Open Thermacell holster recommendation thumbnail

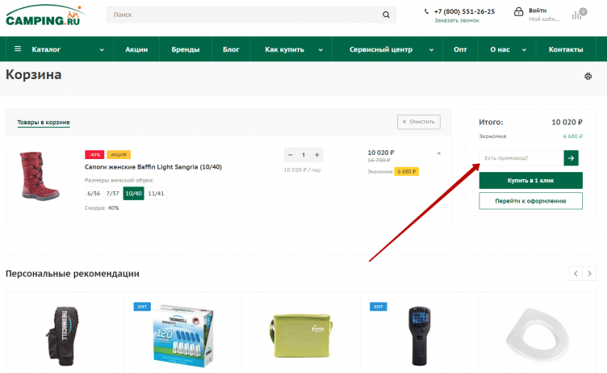click(62, 336)
